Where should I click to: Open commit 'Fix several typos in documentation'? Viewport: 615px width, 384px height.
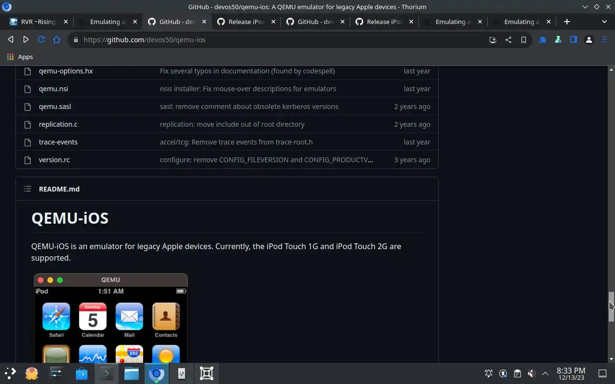click(x=247, y=71)
